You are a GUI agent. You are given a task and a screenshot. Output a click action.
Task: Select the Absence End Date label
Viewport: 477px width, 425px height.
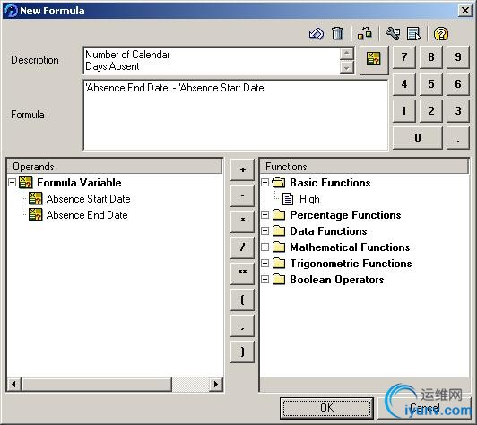pyautogui.click(x=87, y=215)
